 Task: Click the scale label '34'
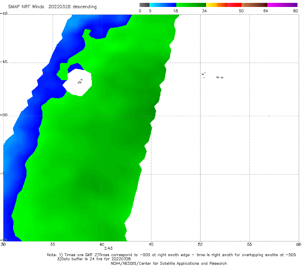pos(204,11)
